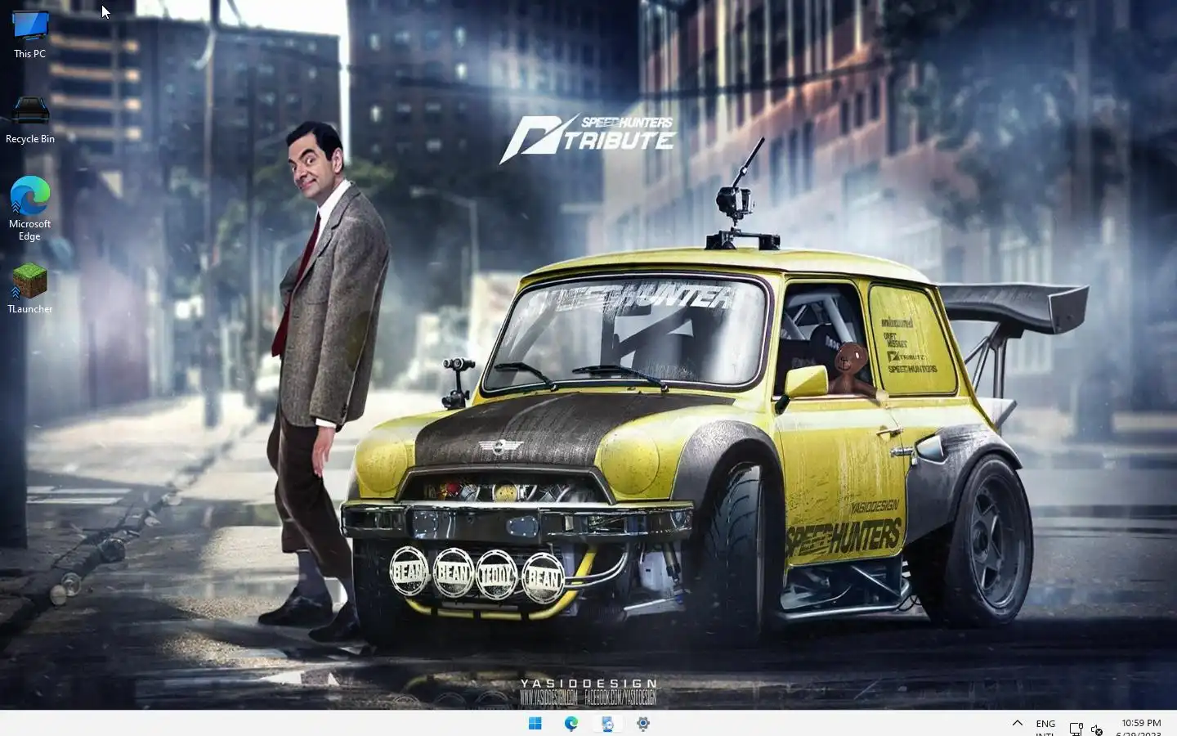
Task: Open Edge from the taskbar
Action: click(x=571, y=723)
